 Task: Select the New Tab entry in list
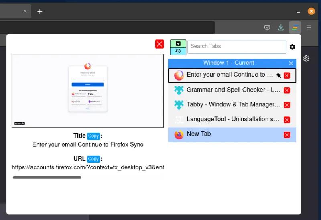[225, 134]
